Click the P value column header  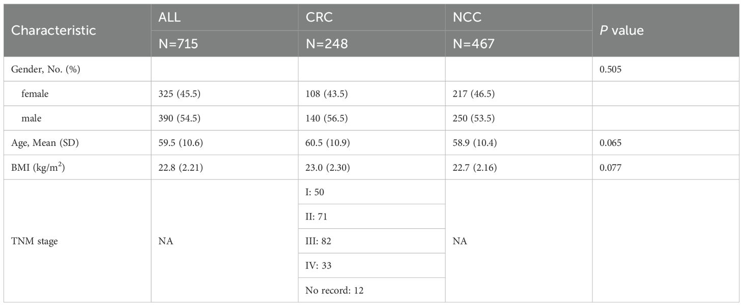(622, 30)
